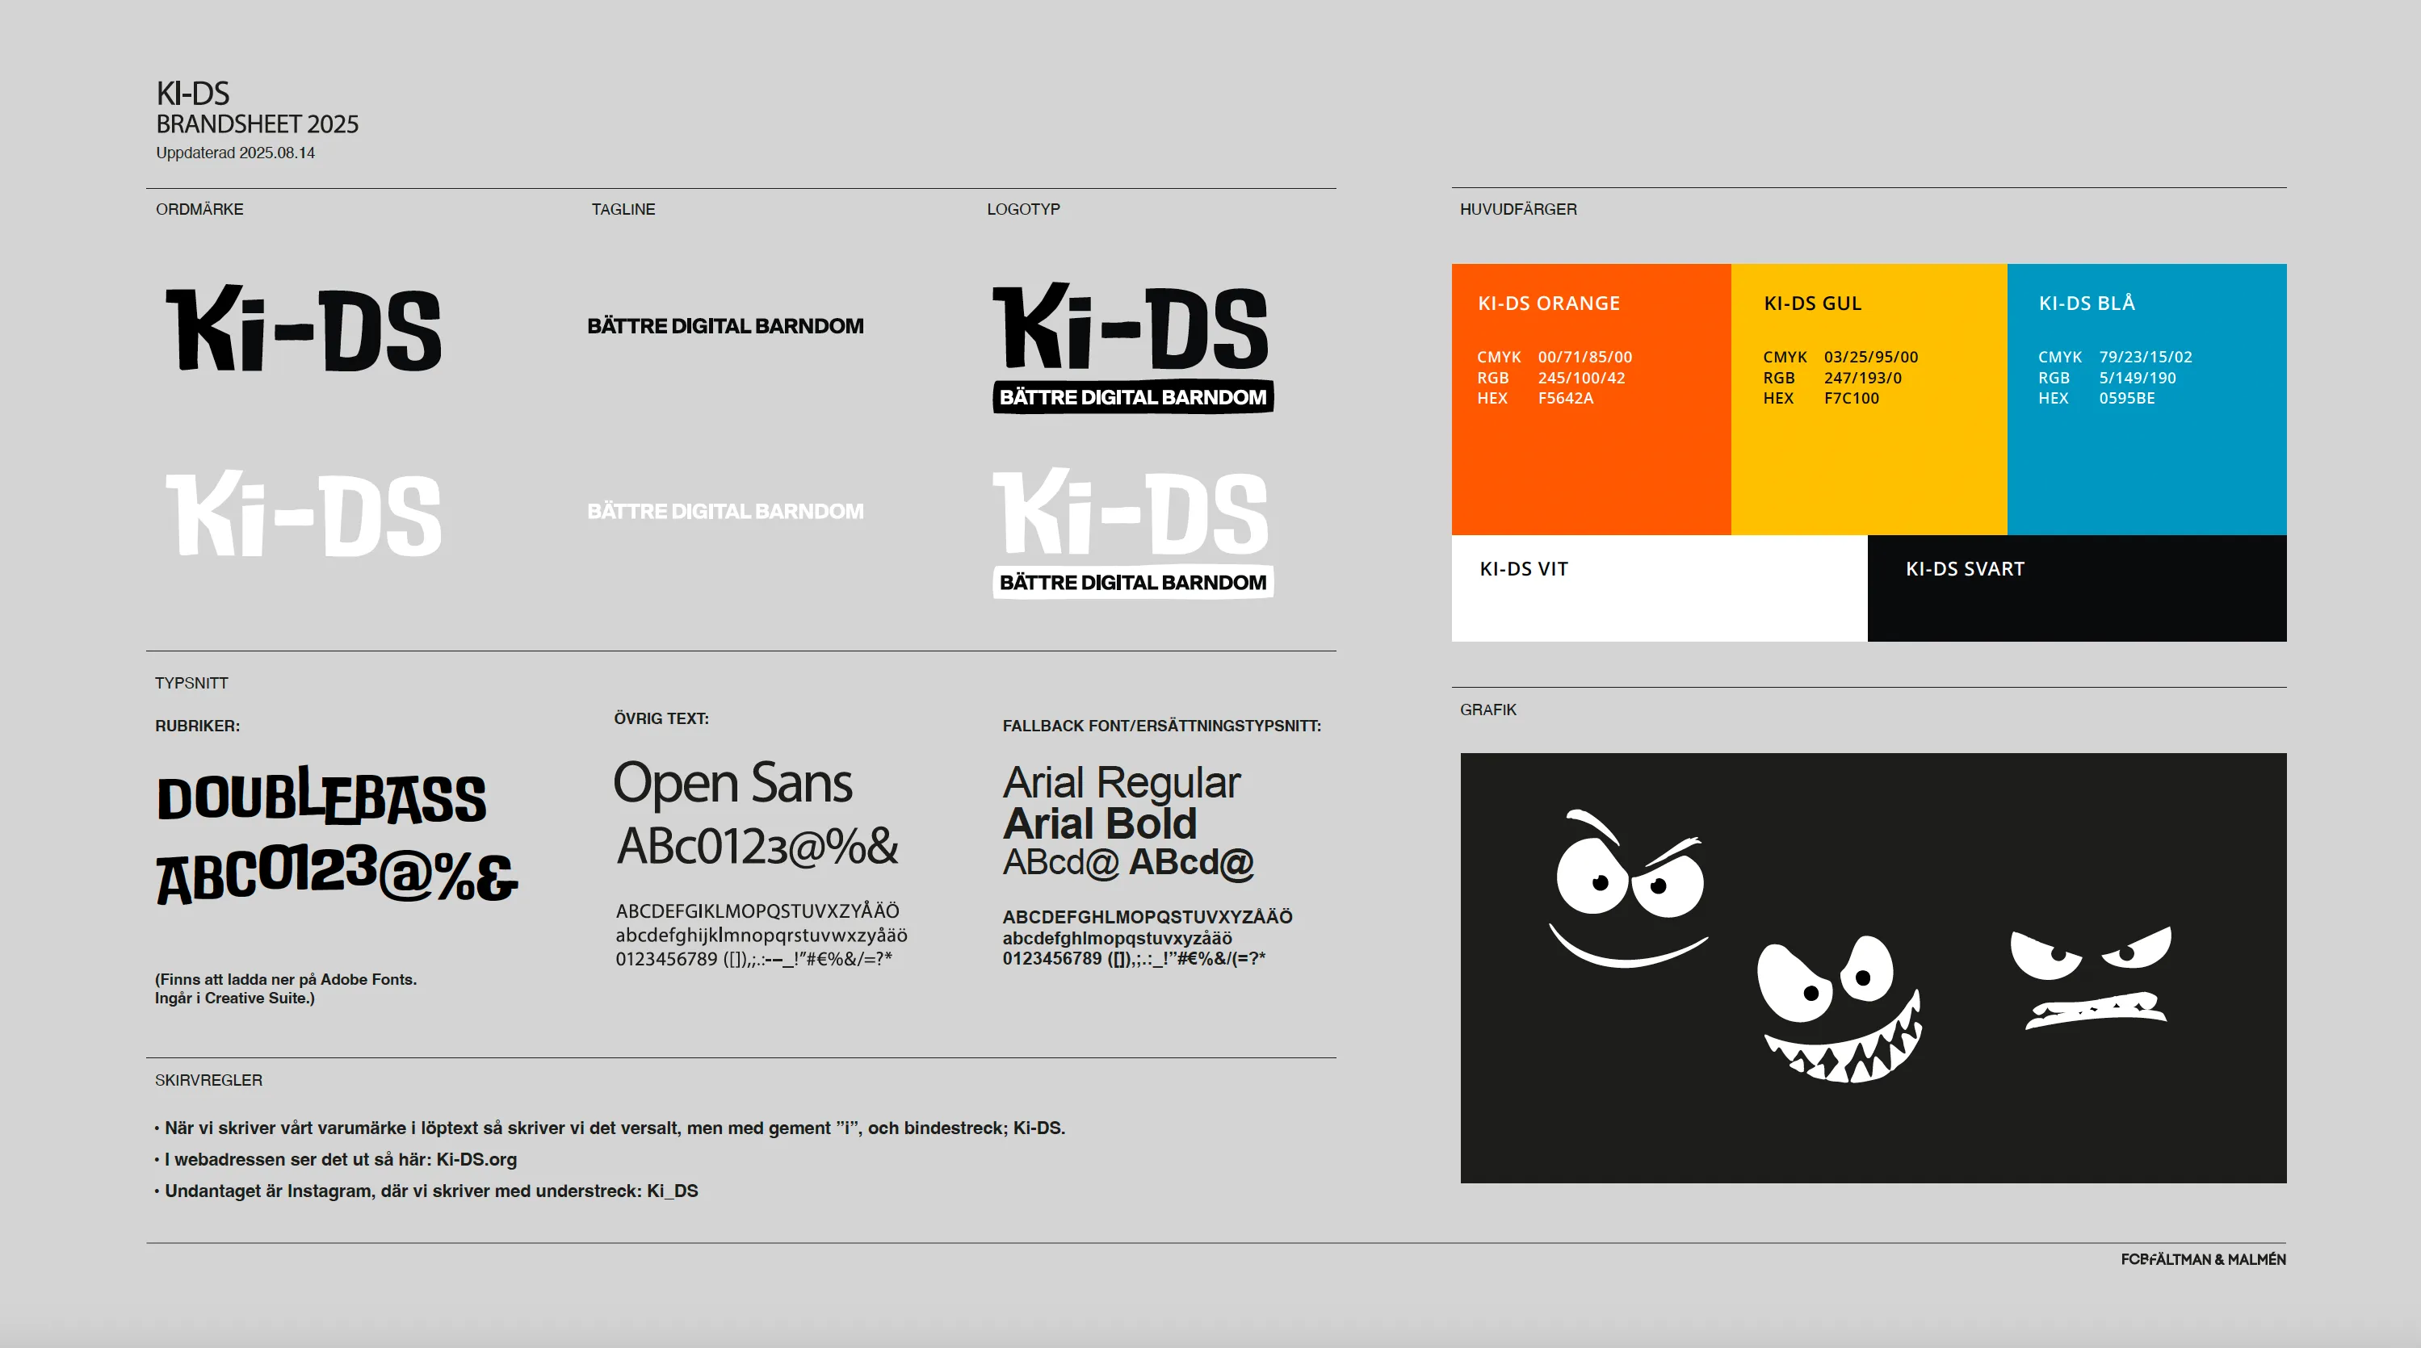Image resolution: width=2421 pixels, height=1348 pixels.
Task: Select the sharp-toothed grinning monster face
Action: 1840,1010
